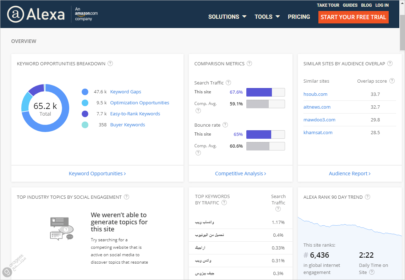
Task: Click the Keyword Gaps blue legend dot
Action: [85, 92]
